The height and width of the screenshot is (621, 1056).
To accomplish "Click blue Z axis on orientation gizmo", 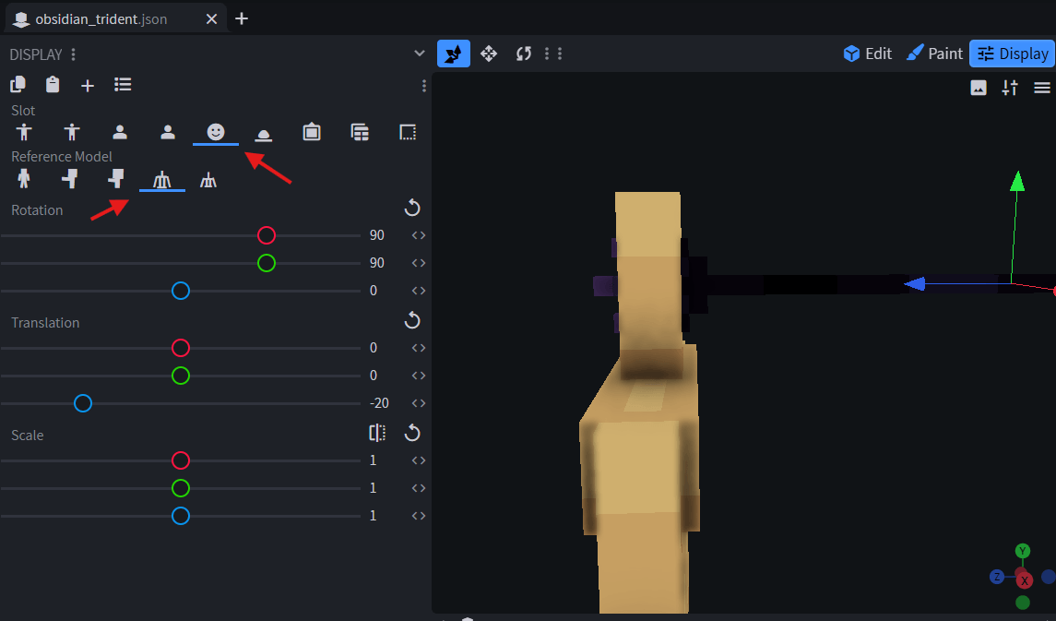I will point(997,577).
